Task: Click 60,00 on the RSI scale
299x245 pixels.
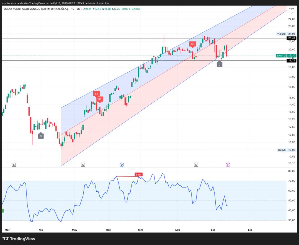Action: point(292,191)
